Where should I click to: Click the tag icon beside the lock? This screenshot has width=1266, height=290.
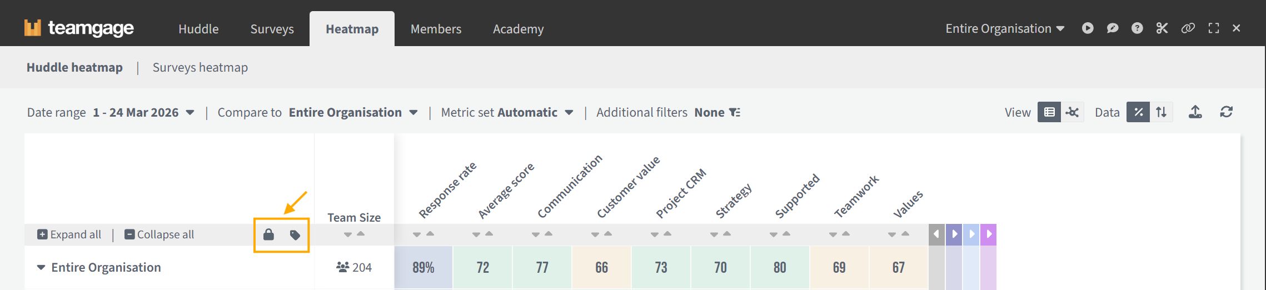[295, 235]
